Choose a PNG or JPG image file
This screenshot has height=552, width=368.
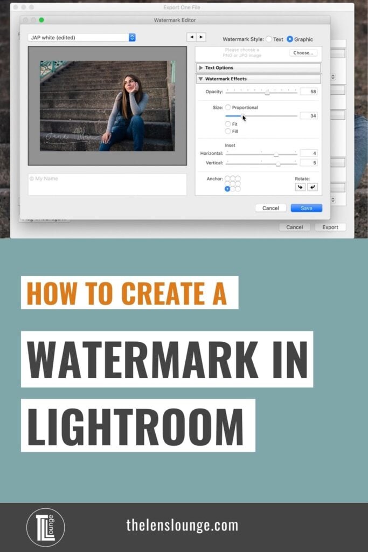[x=303, y=53]
